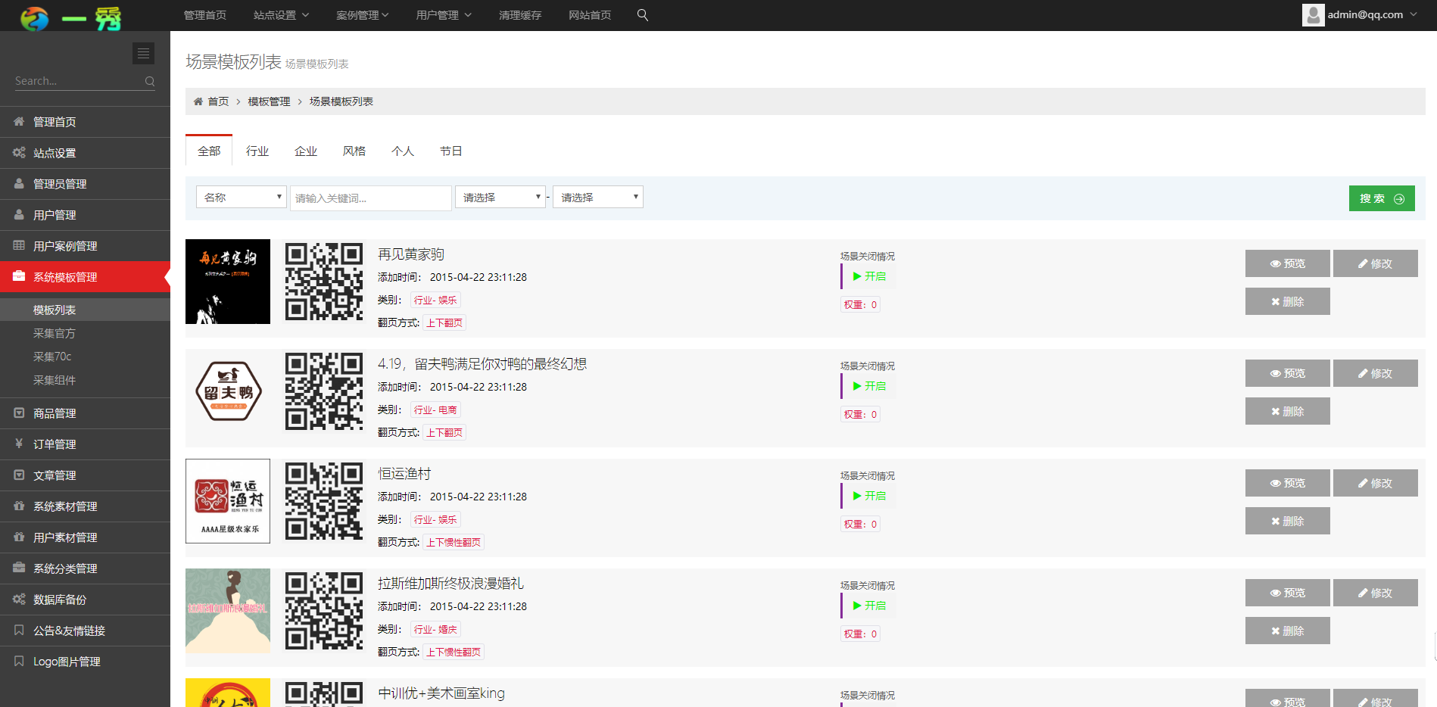Click the 数据库备份 icon in sidebar
The image size is (1437, 707).
tap(18, 599)
